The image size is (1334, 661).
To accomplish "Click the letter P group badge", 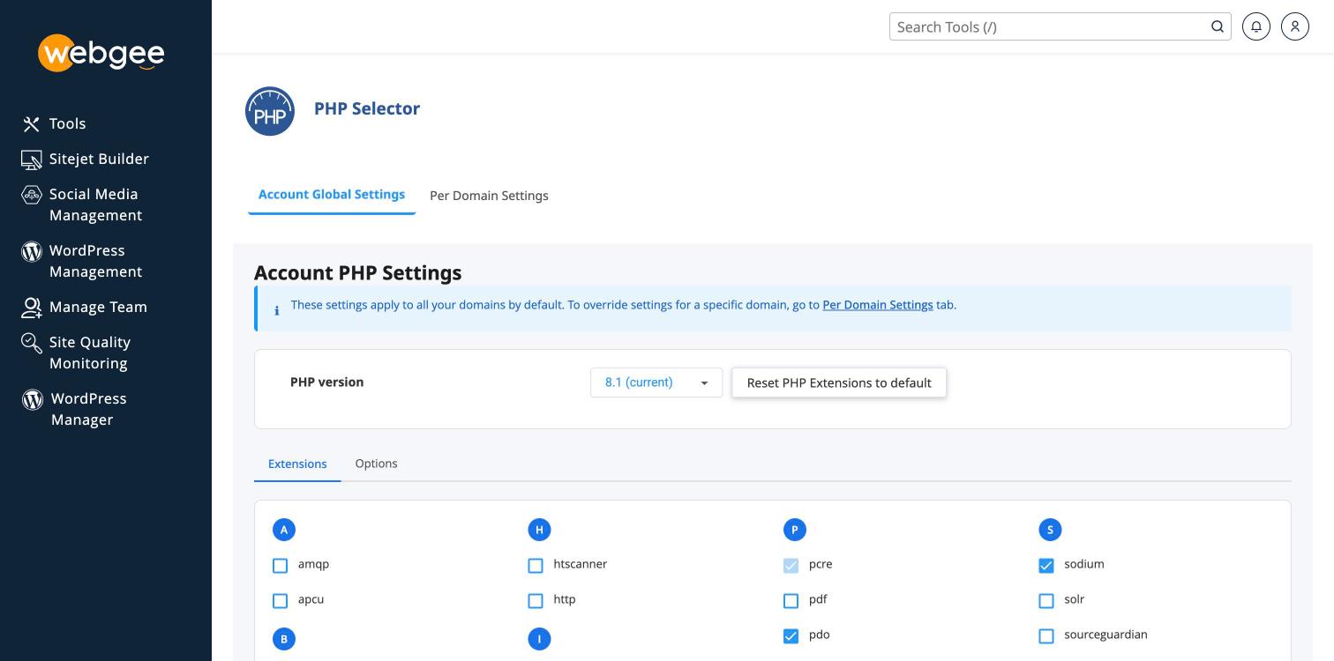I will coord(795,530).
